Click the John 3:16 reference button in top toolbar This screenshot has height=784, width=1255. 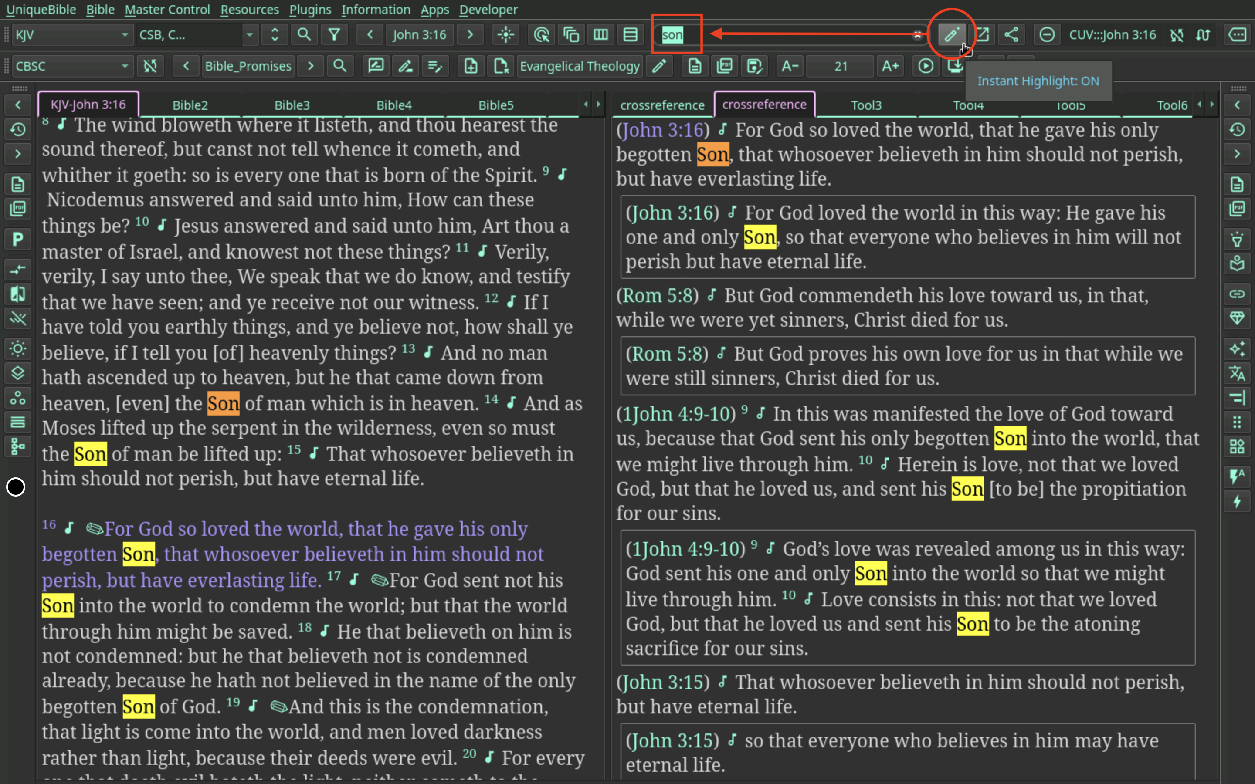420,35
